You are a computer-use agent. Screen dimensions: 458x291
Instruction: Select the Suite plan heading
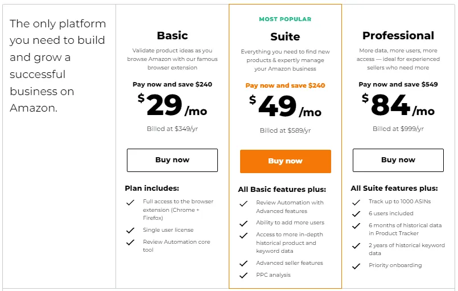[x=285, y=36]
